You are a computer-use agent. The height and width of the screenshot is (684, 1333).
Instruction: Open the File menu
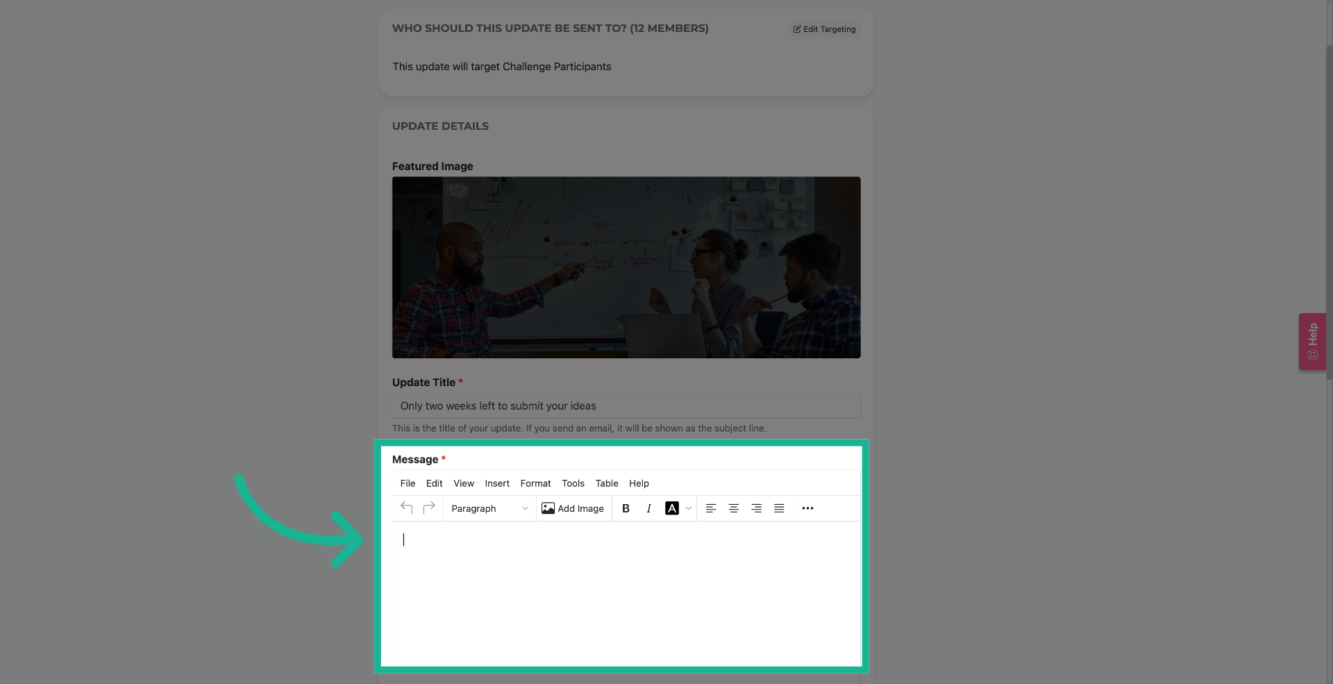coord(408,483)
